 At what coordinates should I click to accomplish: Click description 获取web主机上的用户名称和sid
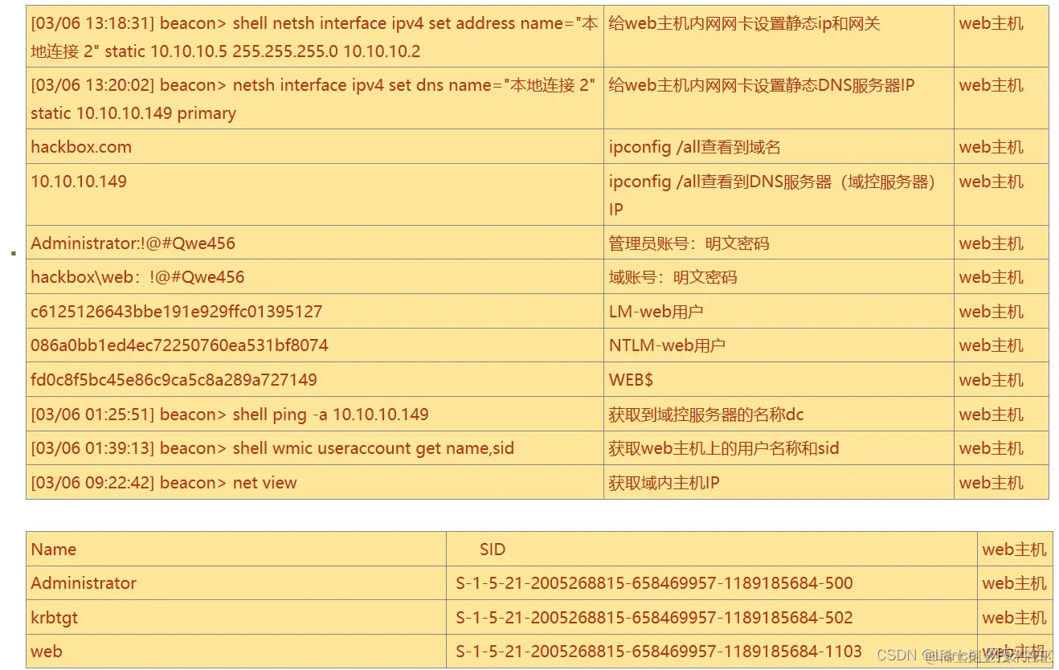tap(724, 448)
